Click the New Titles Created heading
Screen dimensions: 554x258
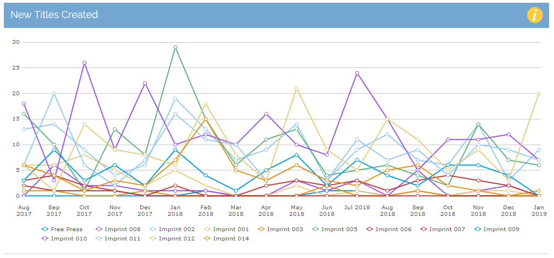54,15
